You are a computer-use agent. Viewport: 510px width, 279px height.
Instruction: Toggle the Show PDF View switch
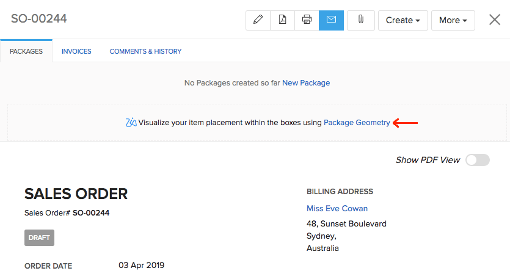click(477, 160)
